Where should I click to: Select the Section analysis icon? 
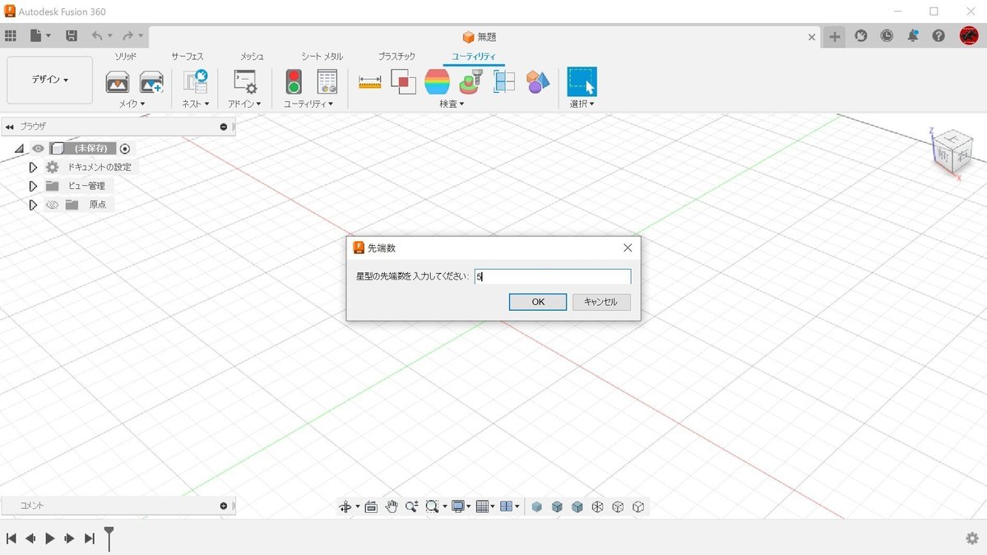[504, 82]
